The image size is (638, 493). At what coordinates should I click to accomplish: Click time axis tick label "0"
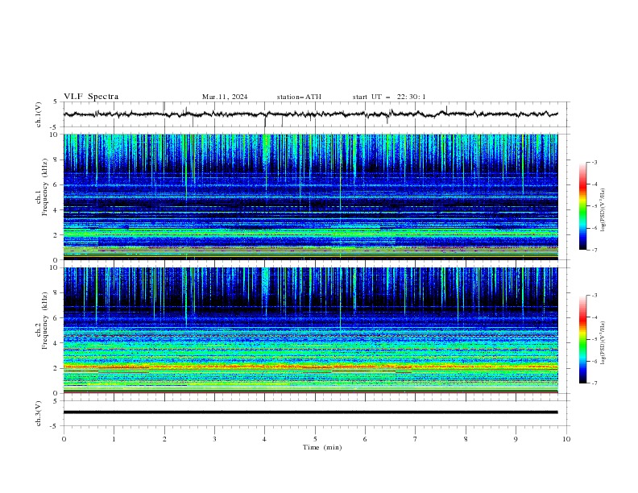pos(64,439)
